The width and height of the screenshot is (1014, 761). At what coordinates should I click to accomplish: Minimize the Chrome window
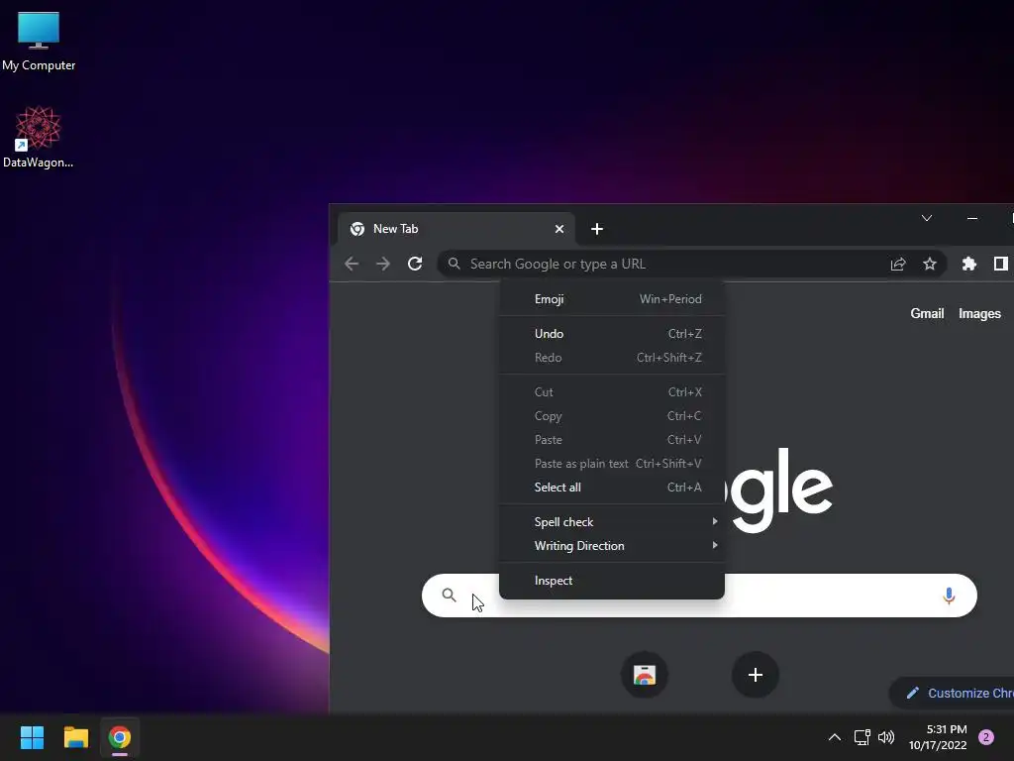pyautogui.click(x=972, y=218)
